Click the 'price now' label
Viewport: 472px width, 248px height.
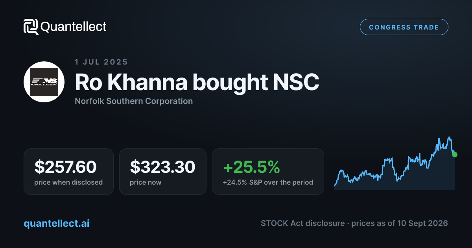(146, 182)
